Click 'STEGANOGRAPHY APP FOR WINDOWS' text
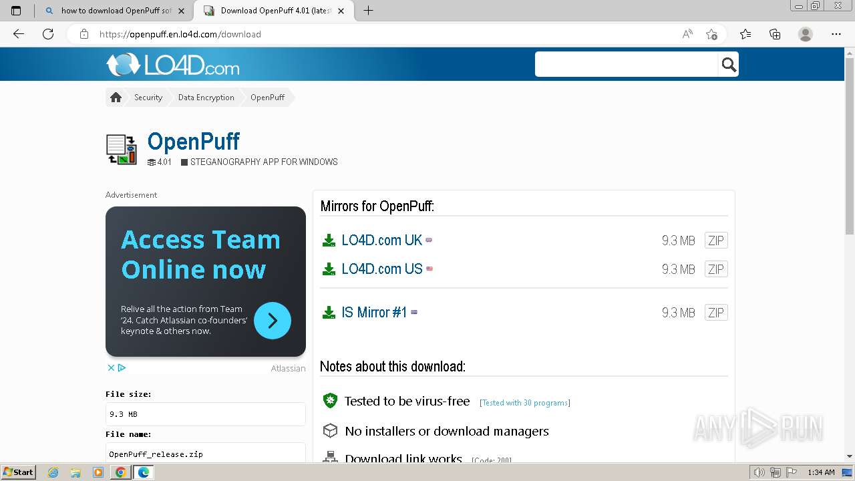 [x=264, y=162]
